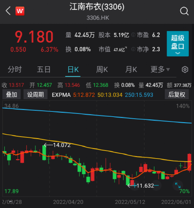Tap the 叠加 overlay button

pos(12,94)
